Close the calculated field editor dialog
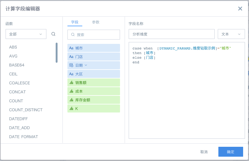 tap(240, 9)
